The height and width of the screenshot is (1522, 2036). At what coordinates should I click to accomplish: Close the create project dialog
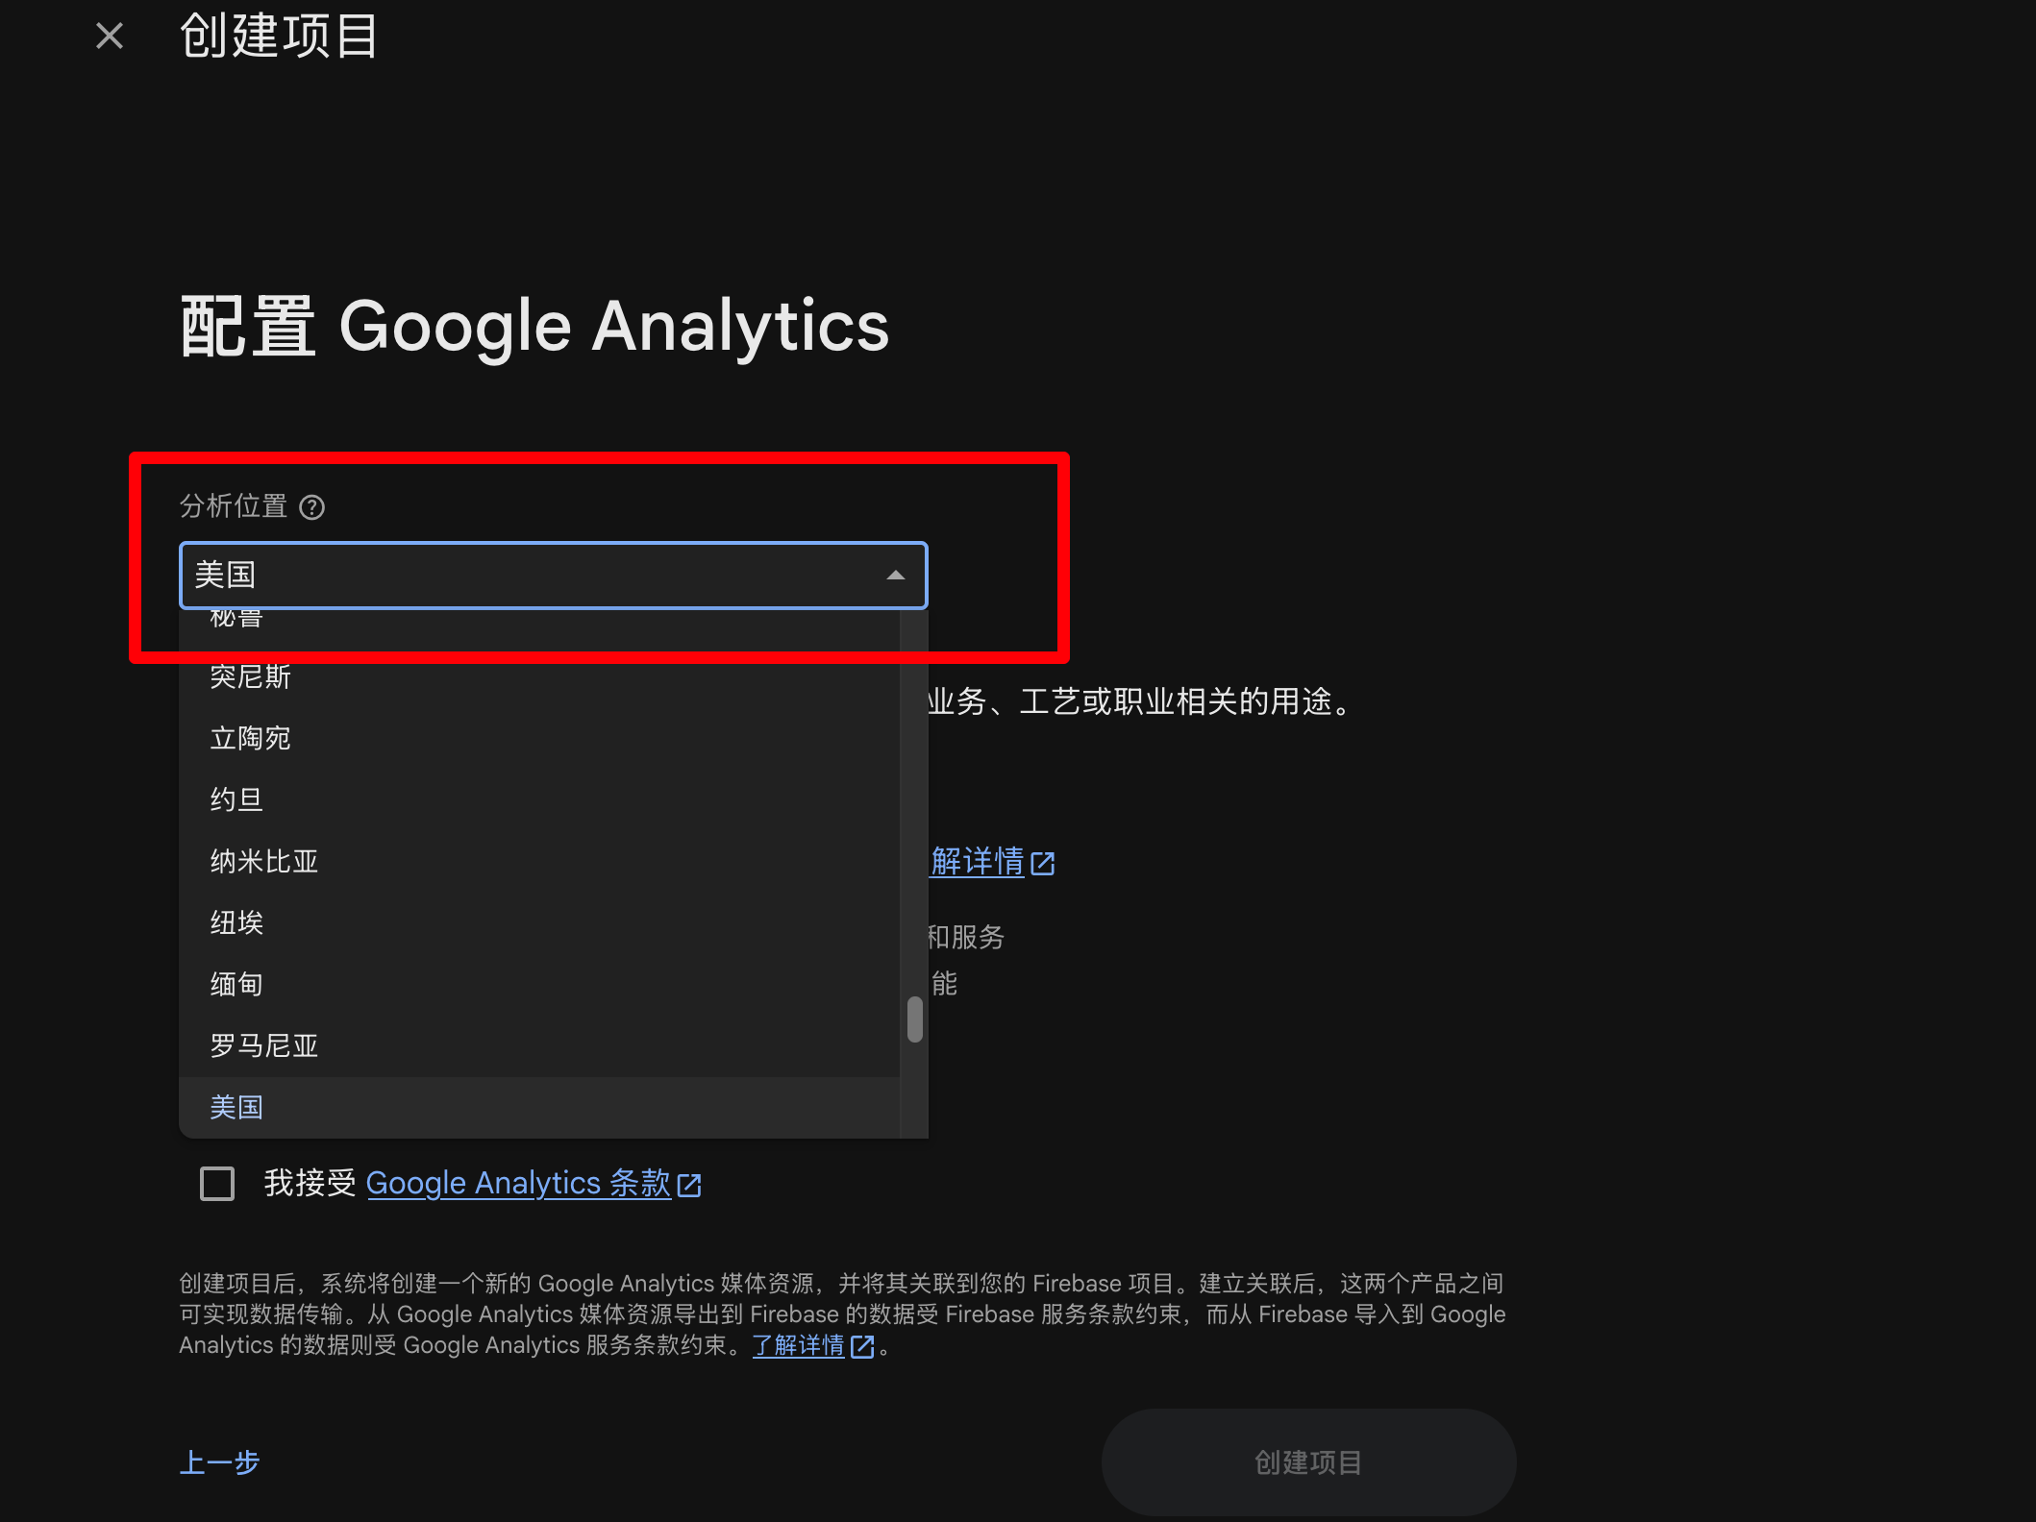coord(110,37)
